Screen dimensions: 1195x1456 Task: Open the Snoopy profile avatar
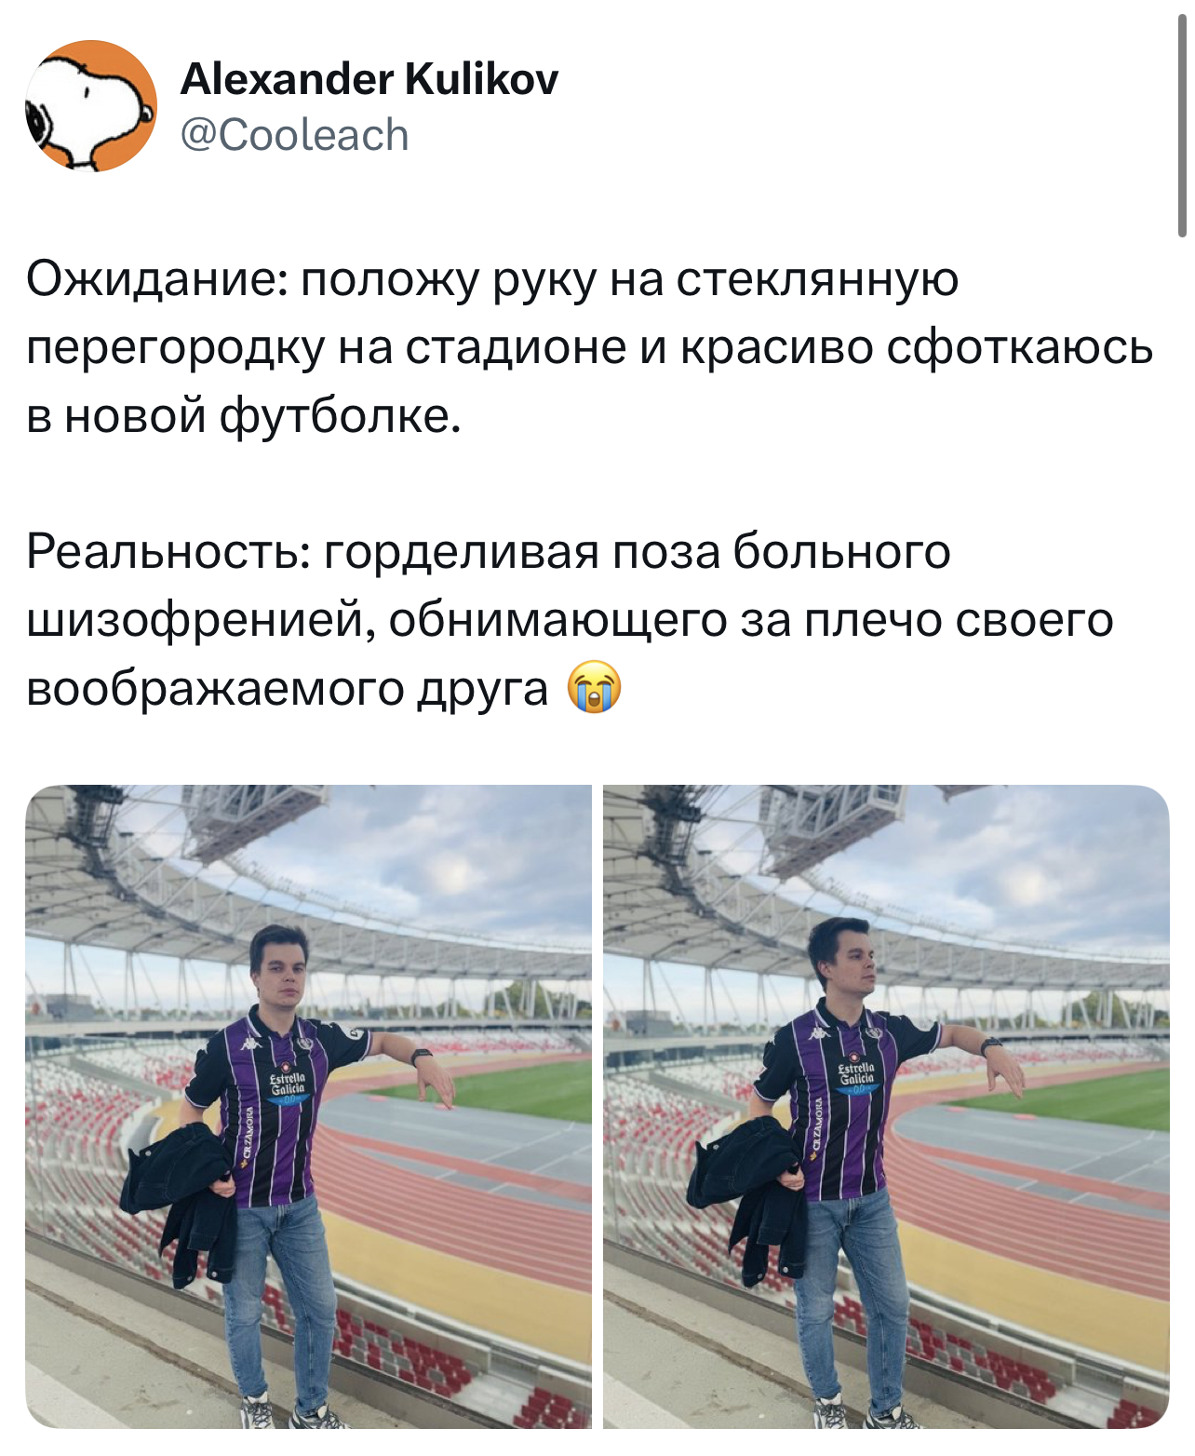(x=91, y=105)
